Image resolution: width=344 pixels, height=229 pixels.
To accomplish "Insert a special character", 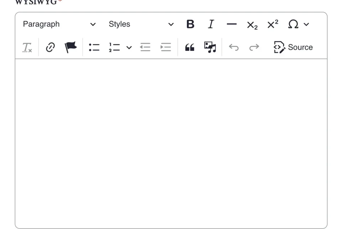I will 293,24.
